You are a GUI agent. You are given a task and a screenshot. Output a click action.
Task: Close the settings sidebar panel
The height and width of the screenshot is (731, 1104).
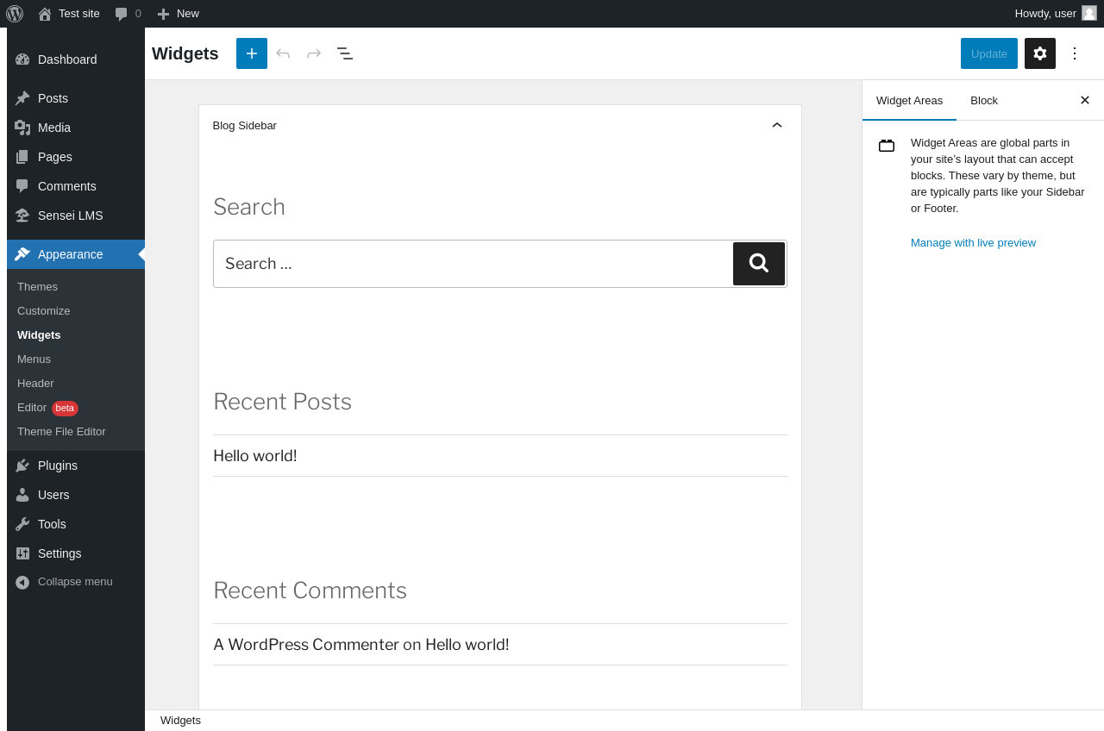[1085, 101]
